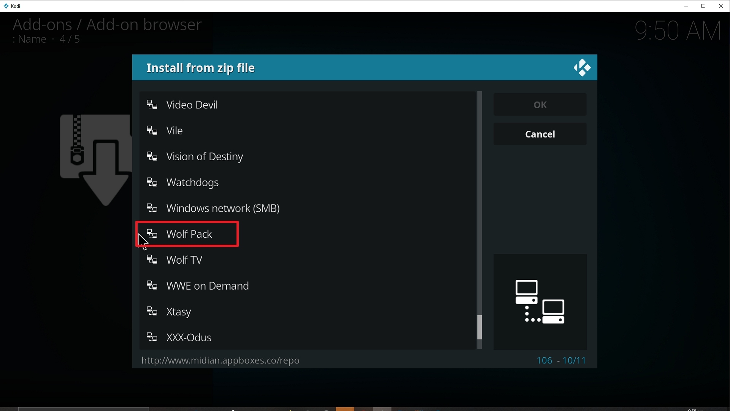Select the Video Devil source
The width and height of the screenshot is (730, 411).
coord(308,105)
